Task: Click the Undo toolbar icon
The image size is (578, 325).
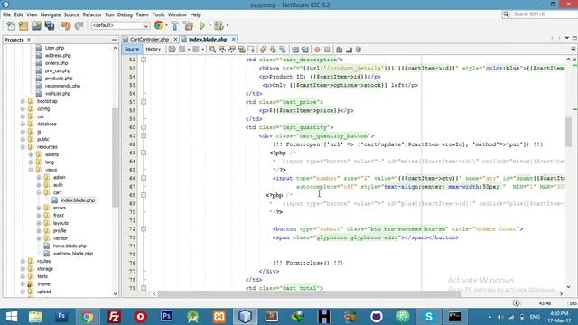Action: coord(66,26)
